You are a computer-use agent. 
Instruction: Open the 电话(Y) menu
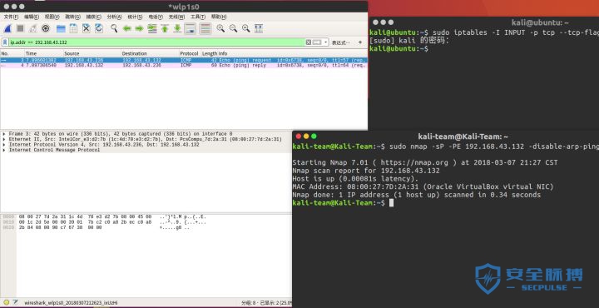click(x=156, y=17)
